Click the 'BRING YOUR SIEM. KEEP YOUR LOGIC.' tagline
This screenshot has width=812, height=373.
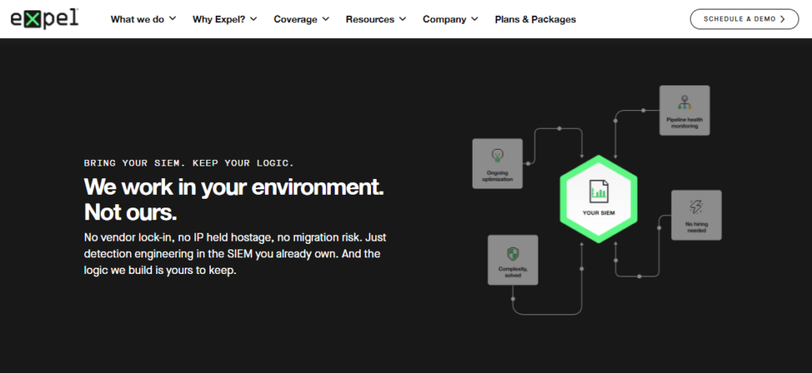(x=189, y=163)
